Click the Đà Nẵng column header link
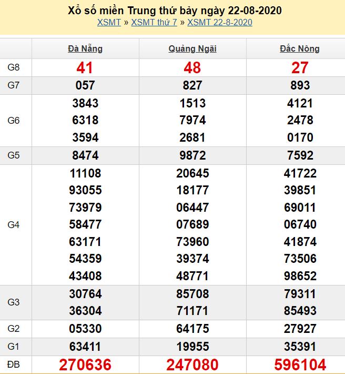Screen dimensions: 345x374 coord(85,49)
